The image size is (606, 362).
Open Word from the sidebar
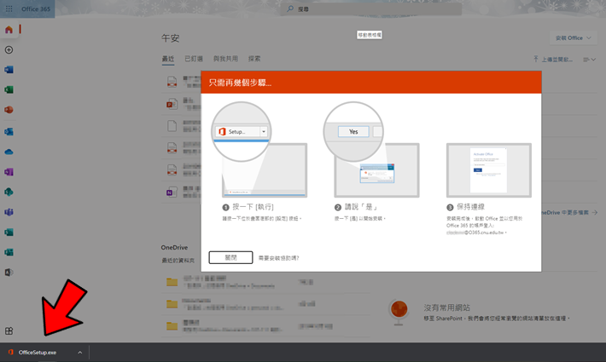pos(9,70)
